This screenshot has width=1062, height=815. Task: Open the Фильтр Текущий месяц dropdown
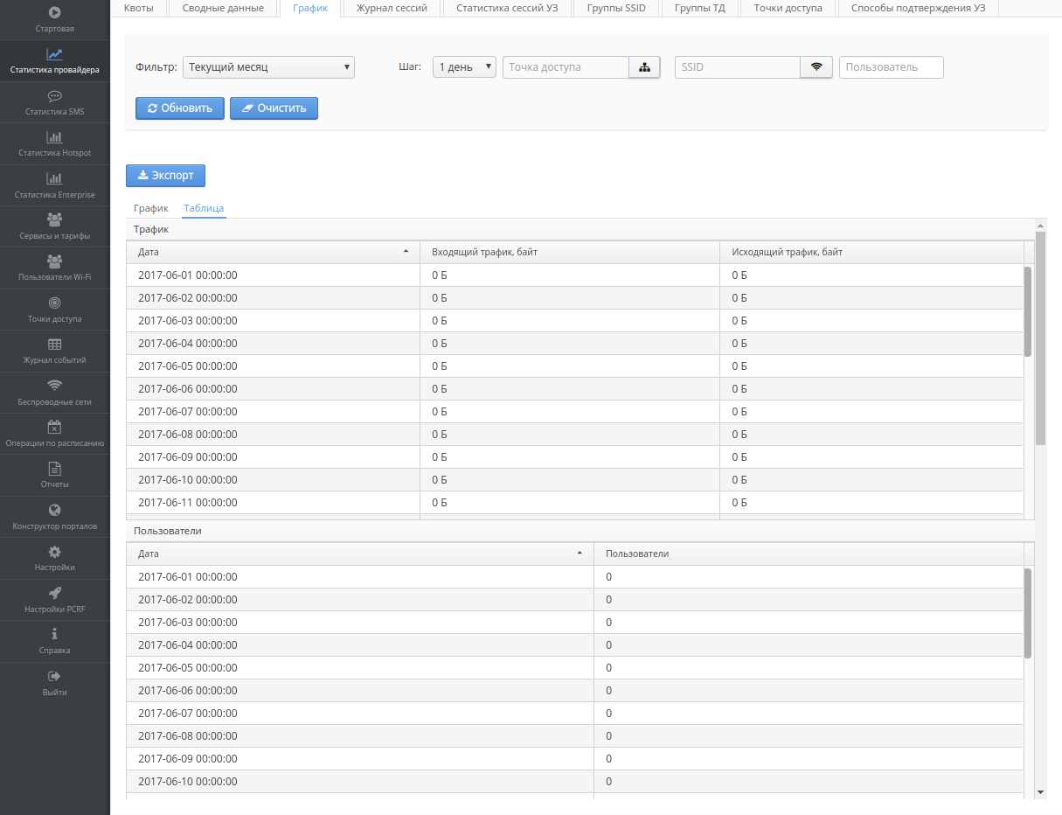coord(268,67)
